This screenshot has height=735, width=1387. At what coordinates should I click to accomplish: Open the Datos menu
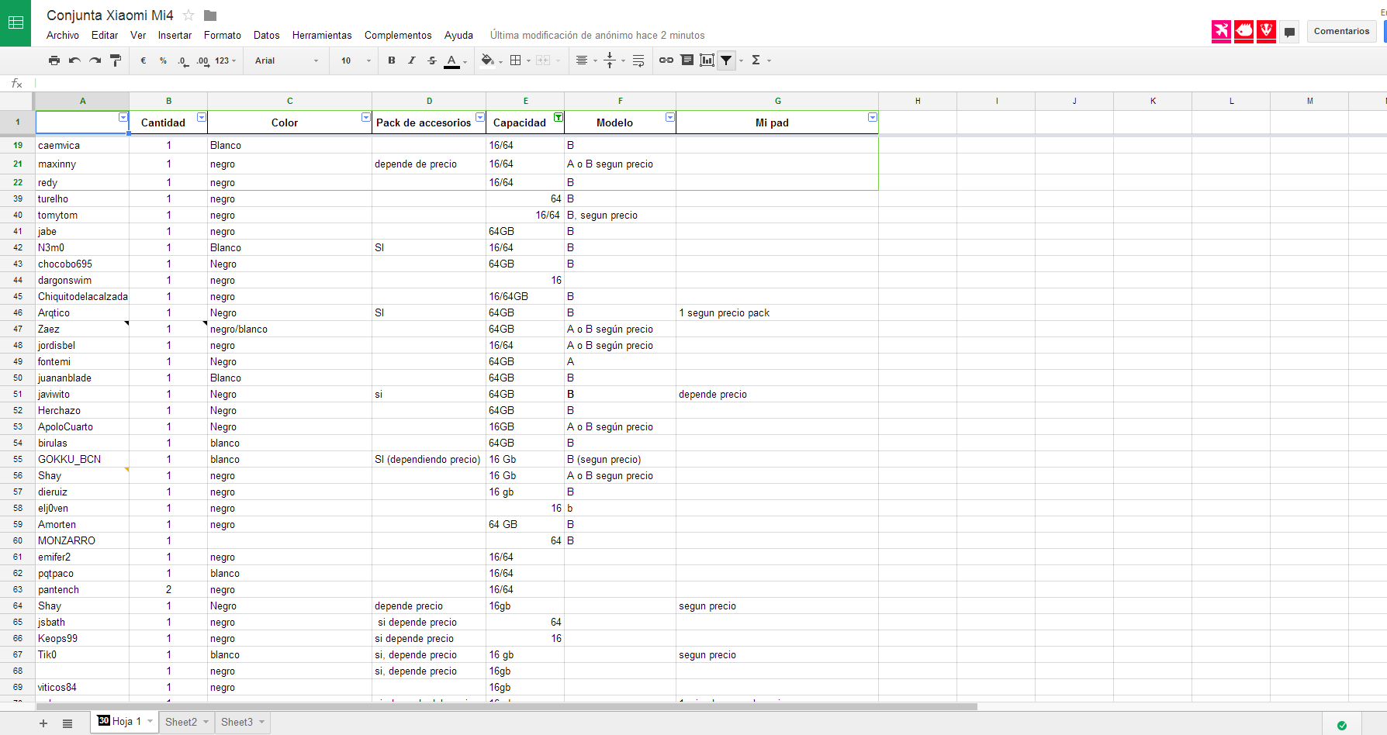pos(266,35)
